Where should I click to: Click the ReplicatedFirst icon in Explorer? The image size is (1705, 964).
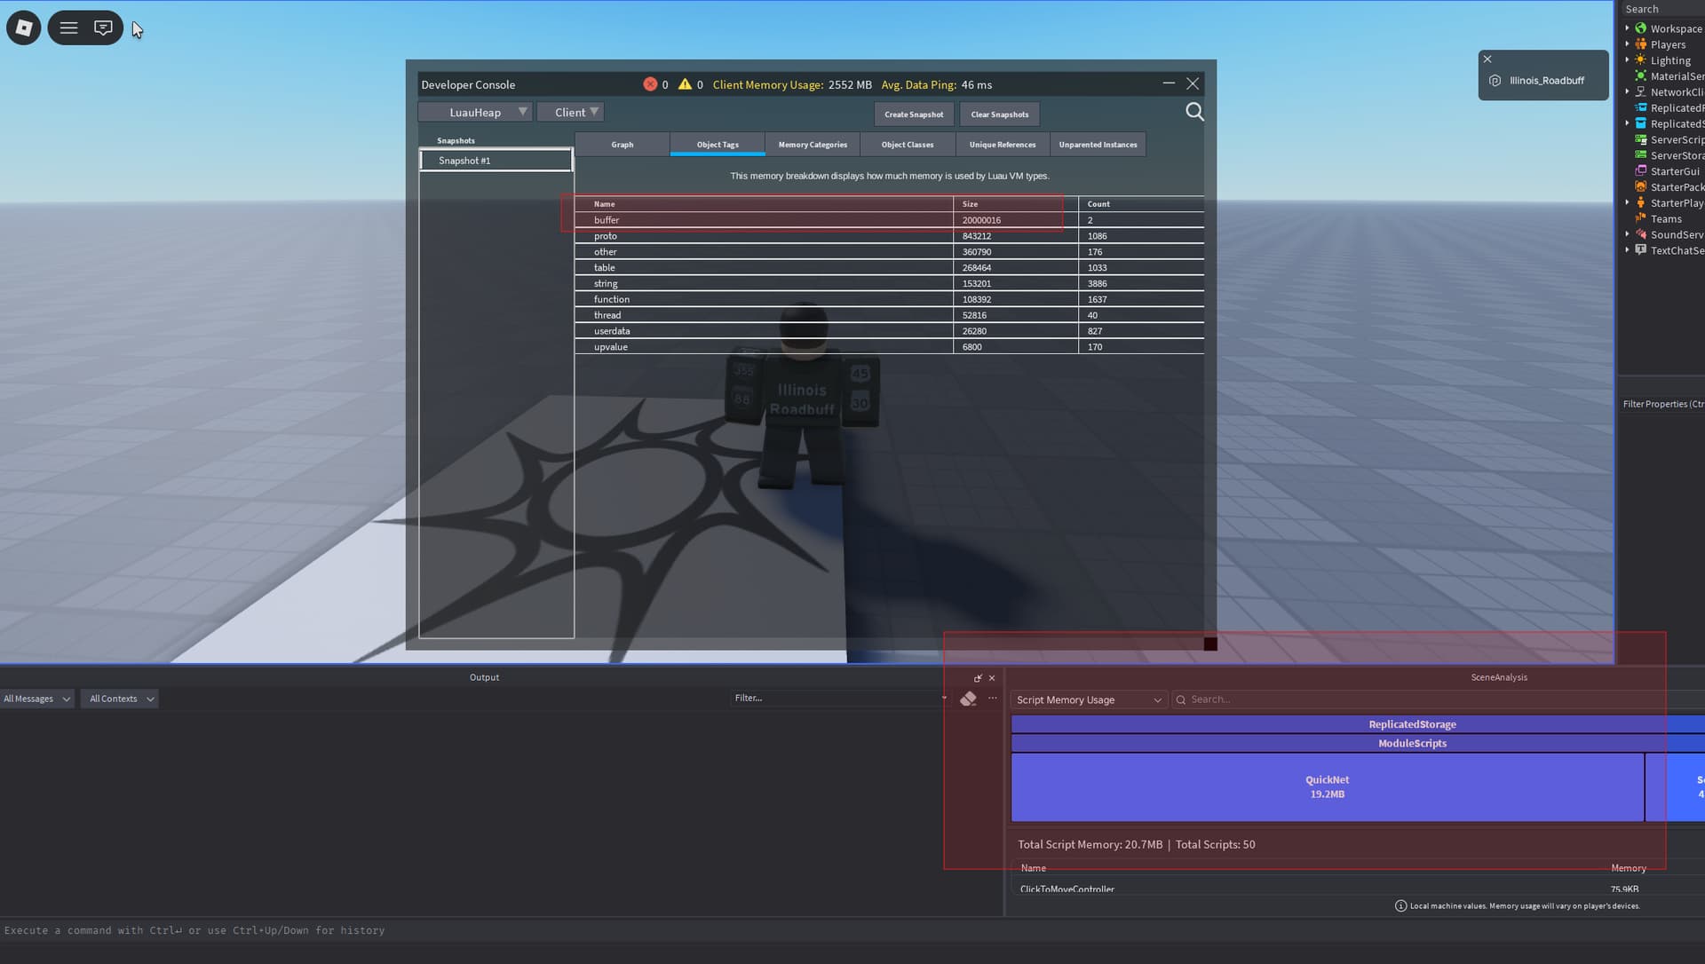click(x=1641, y=108)
